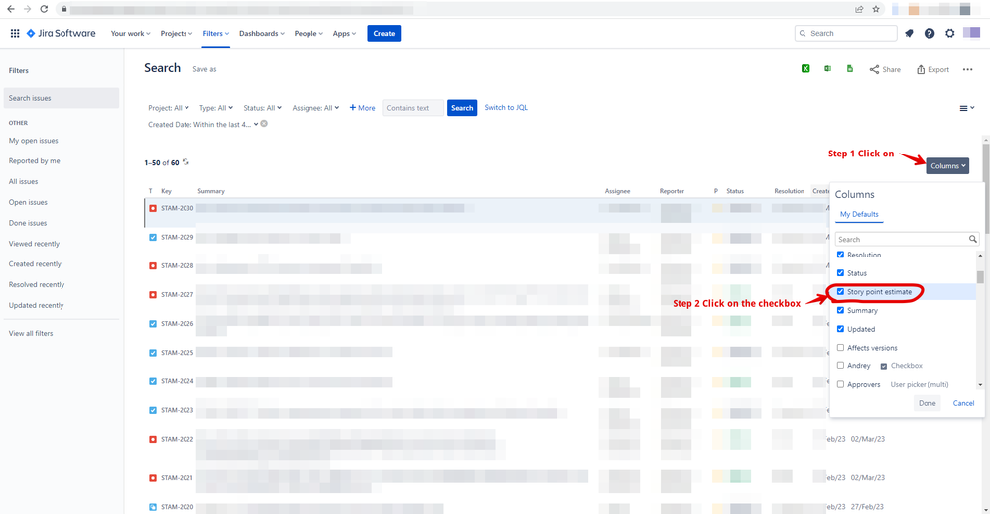
Task: Click the Columns list scroll-down arrow
Action: point(980,384)
